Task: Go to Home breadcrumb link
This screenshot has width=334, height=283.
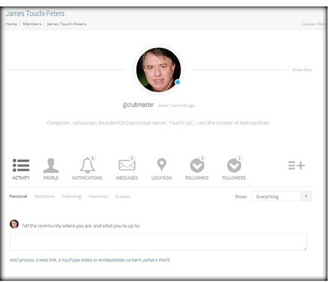Action: (x=11, y=24)
